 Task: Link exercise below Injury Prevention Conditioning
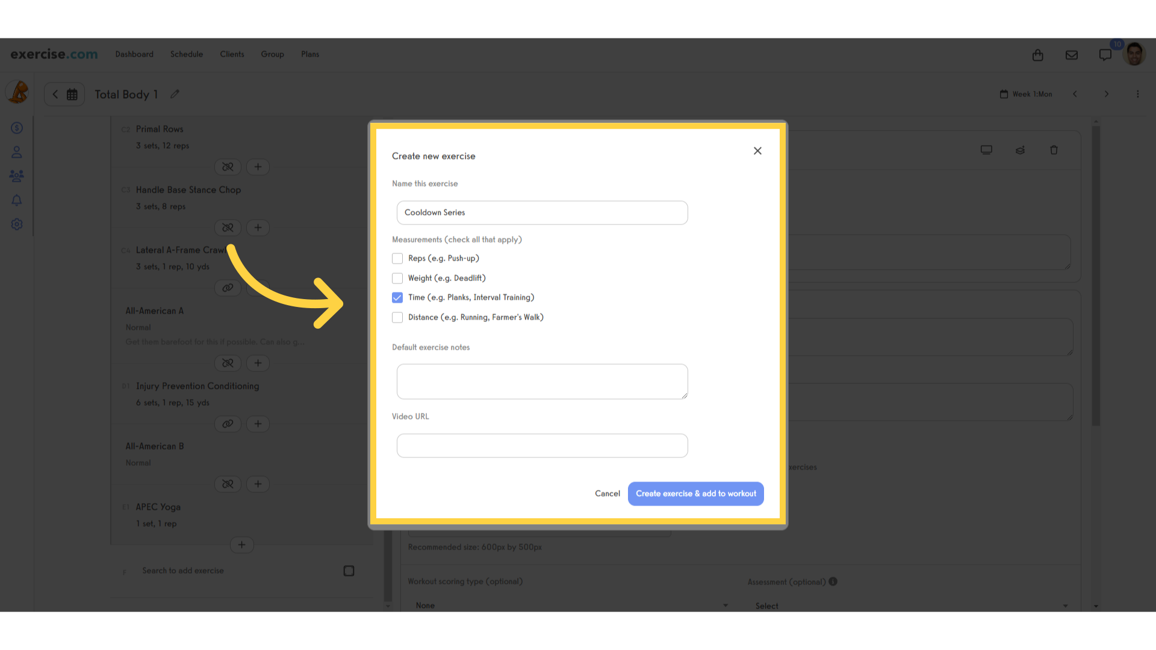(228, 424)
